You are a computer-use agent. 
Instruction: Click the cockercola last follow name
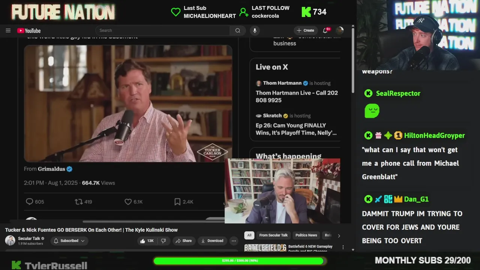pyautogui.click(x=265, y=16)
